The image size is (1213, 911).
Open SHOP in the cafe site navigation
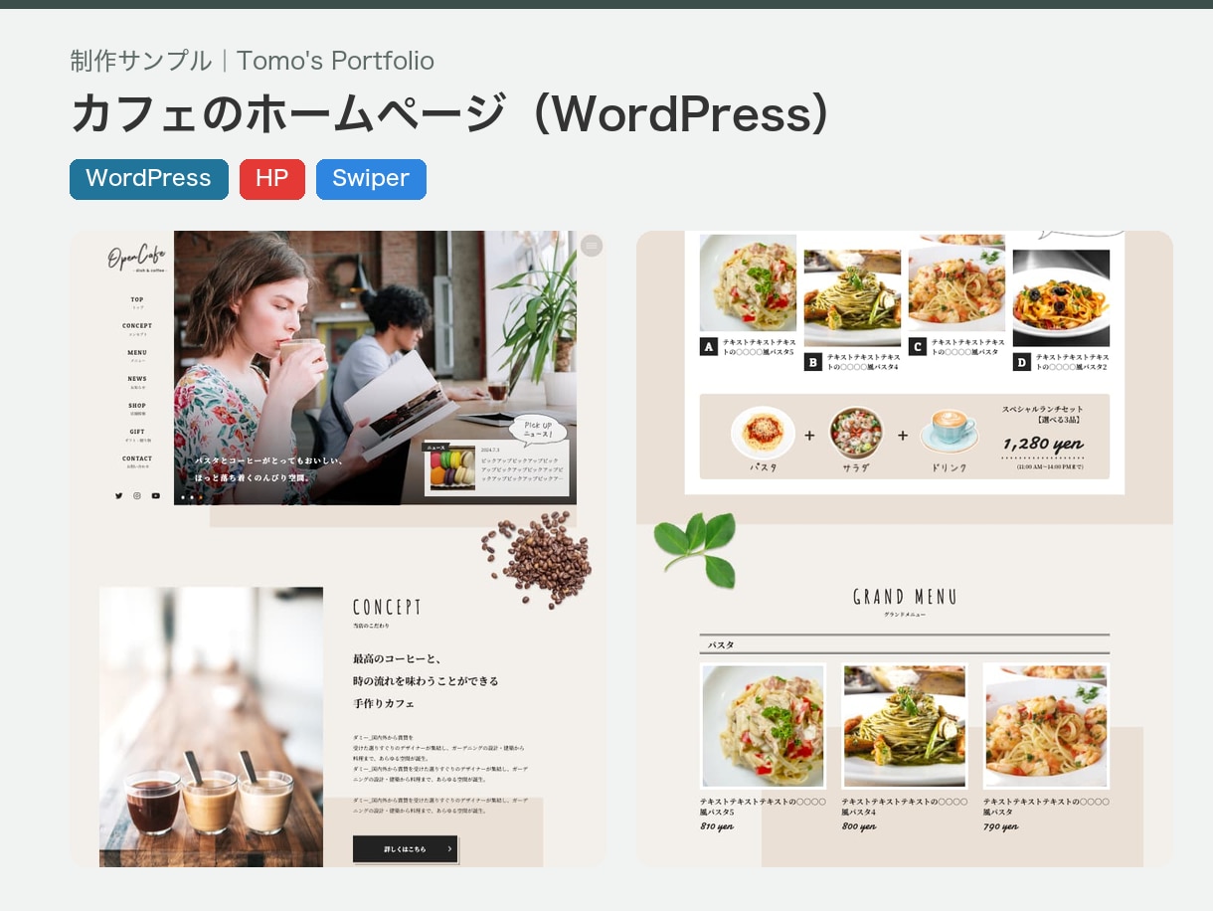(137, 408)
